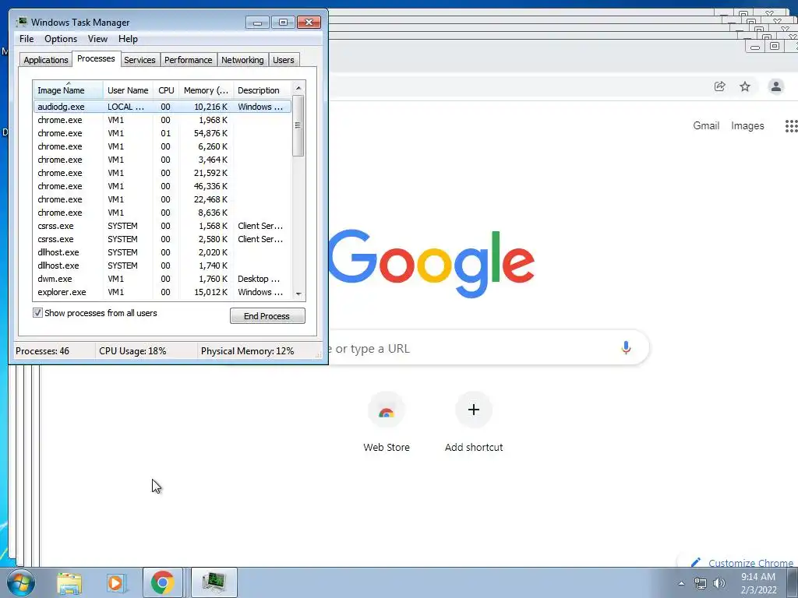Select csrss.exe with 2,580 K memory
The width and height of the screenshot is (798, 598).
pos(162,239)
